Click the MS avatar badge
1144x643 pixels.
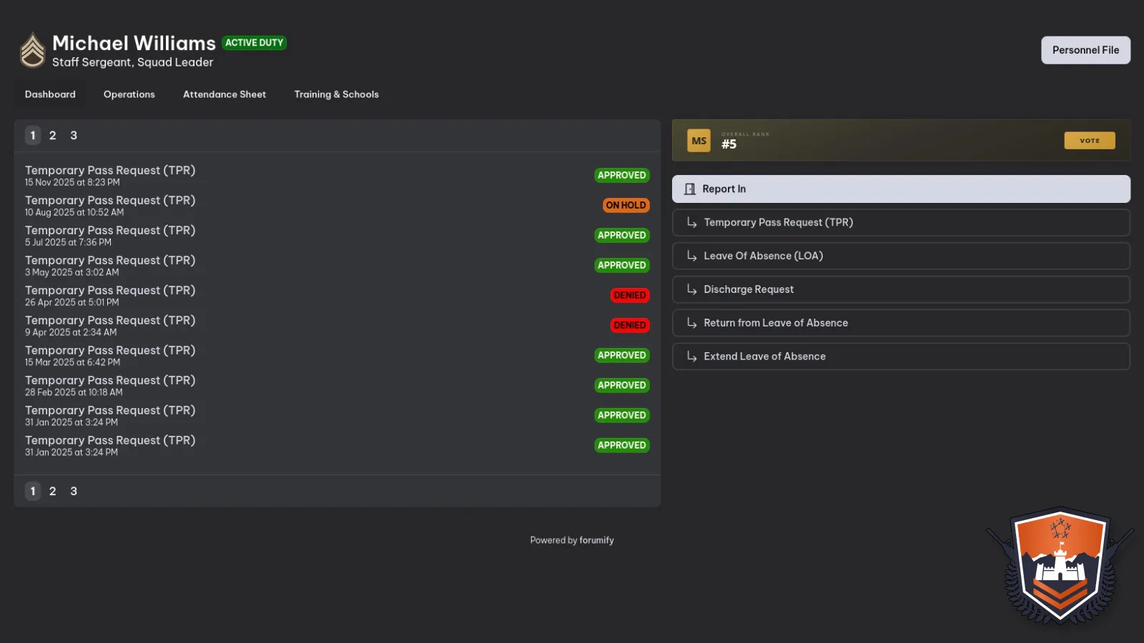[x=699, y=141]
